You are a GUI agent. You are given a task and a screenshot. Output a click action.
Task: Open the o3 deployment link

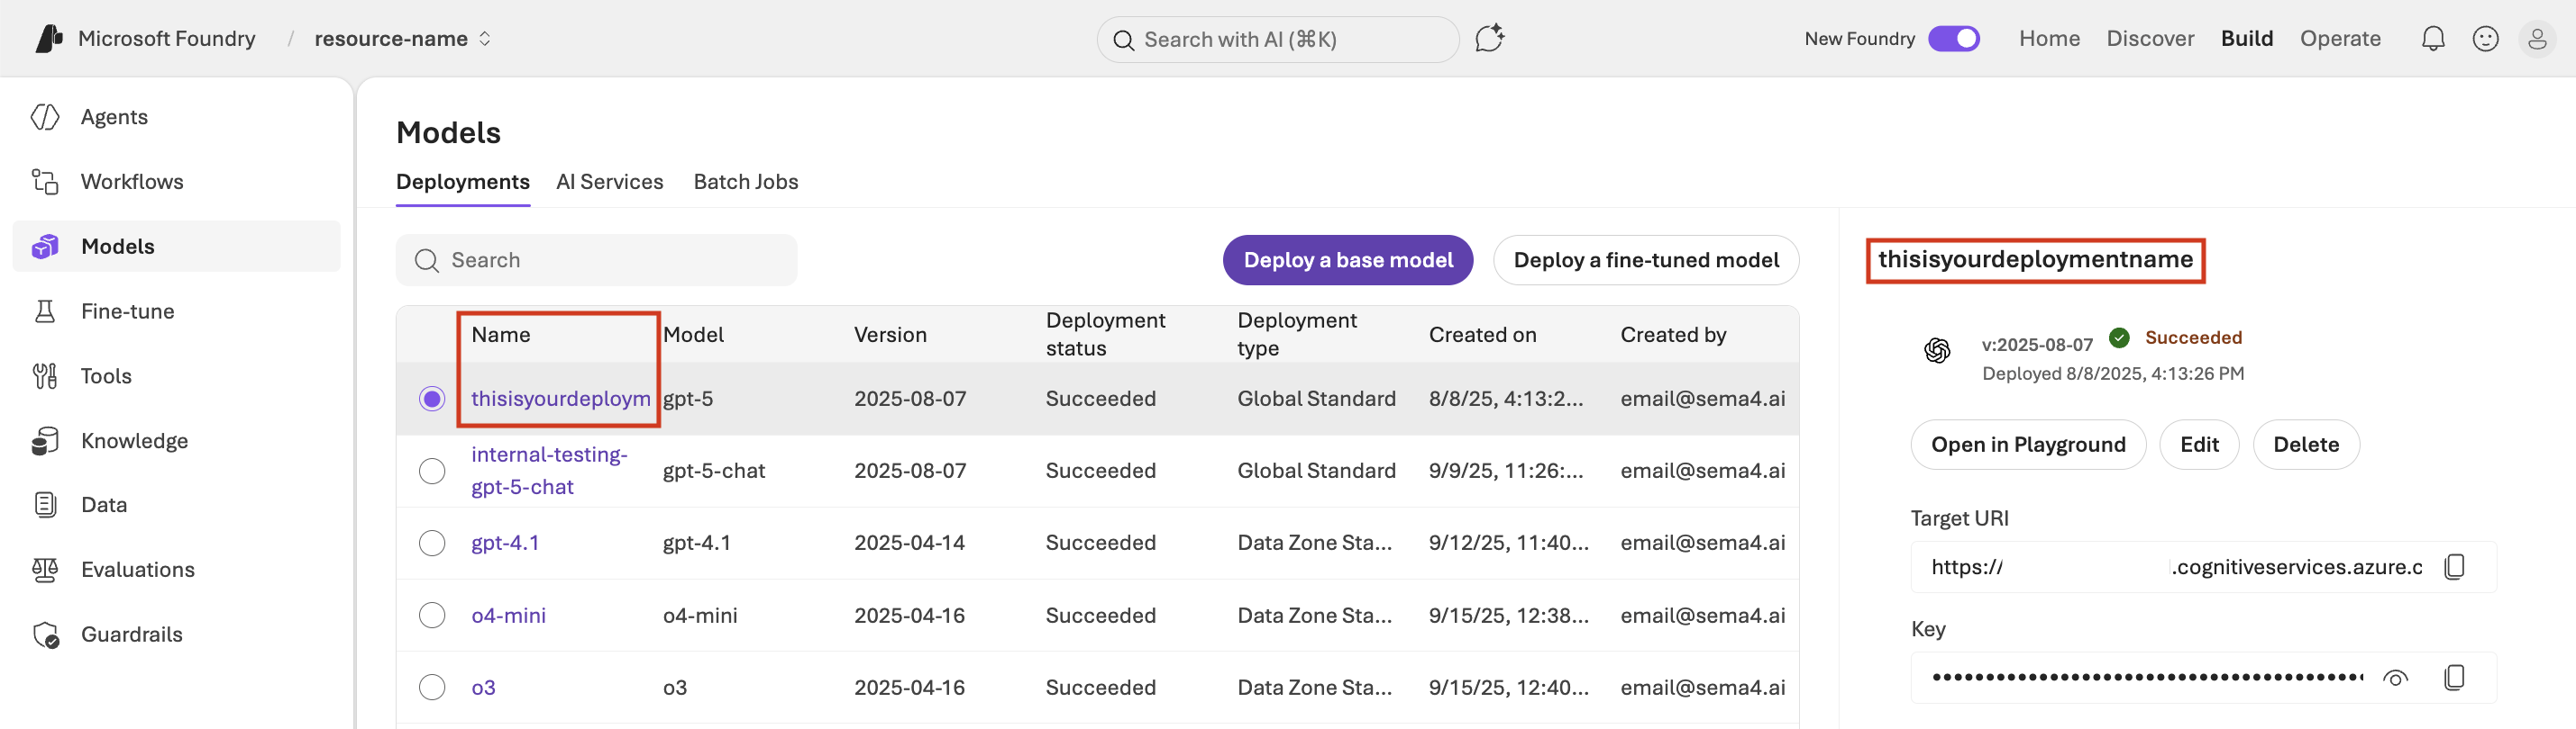click(483, 688)
